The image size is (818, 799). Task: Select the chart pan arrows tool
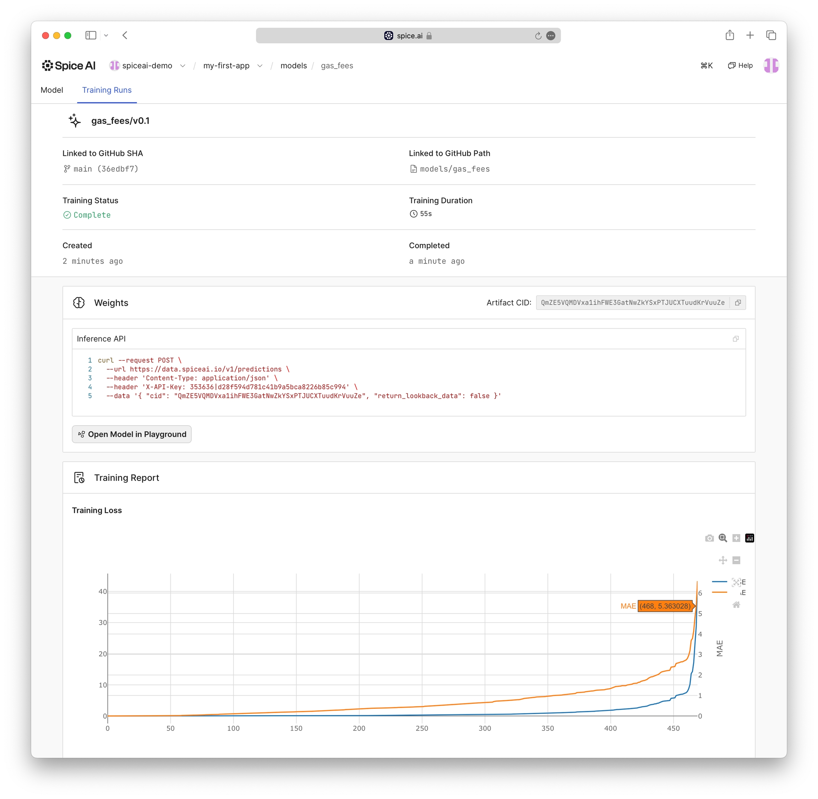(x=722, y=560)
